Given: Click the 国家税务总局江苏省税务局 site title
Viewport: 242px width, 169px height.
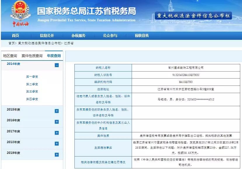Looking at the screenshot, I should (86, 11).
